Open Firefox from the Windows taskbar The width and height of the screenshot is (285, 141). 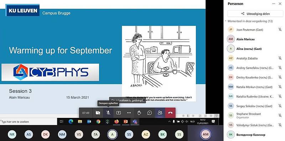pyautogui.click(x=116, y=121)
